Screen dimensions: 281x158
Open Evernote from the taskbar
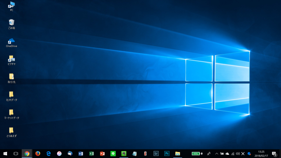(124, 154)
